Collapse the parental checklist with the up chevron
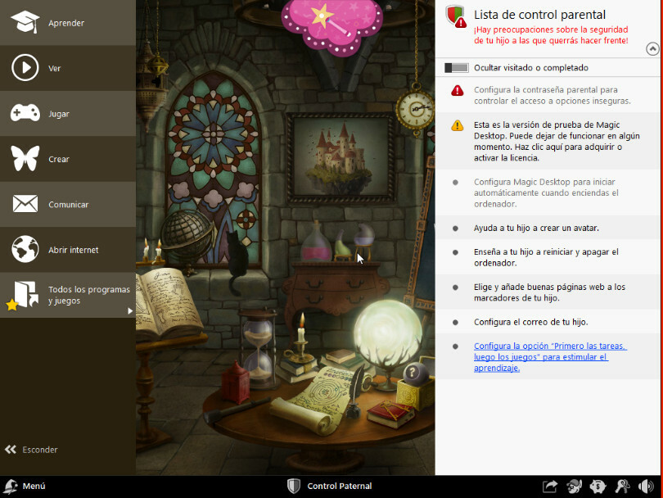The height and width of the screenshot is (498, 663). [x=652, y=48]
